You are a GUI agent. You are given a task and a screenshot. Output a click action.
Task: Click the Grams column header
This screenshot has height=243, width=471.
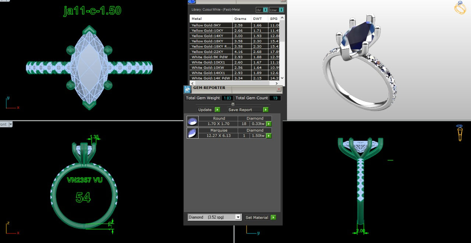click(x=242, y=18)
